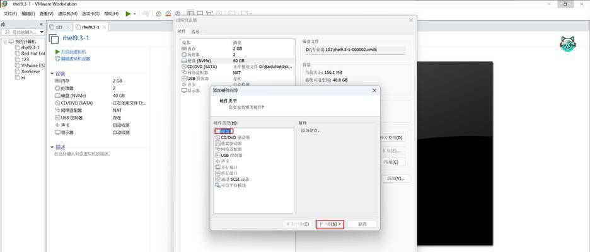The width and height of the screenshot is (590, 252).
Task: Click the take snapshot clock icon
Action: pyautogui.click(x=158, y=13)
